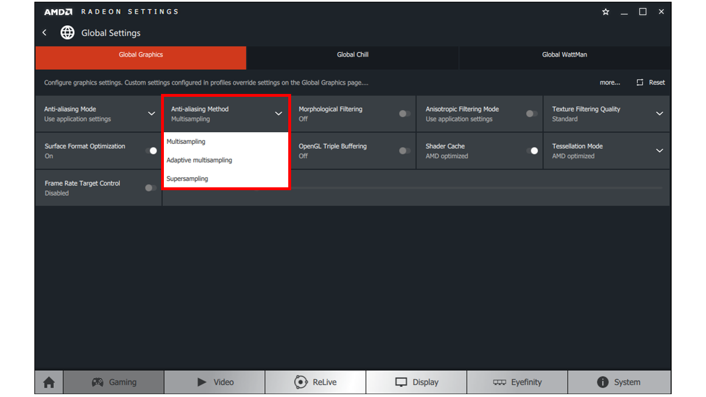Viewport: 706px width, 397px height.
Task: Toggle Morphological Filtering off switch
Action: [405, 113]
